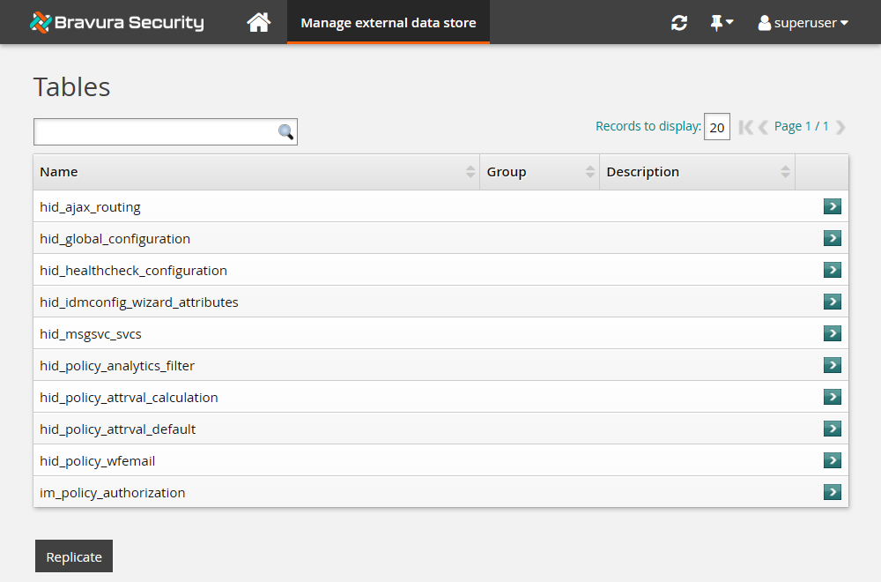This screenshot has width=881, height=582.
Task: Open hid_msgsvc_svcs details via green arrow
Action: (x=833, y=333)
